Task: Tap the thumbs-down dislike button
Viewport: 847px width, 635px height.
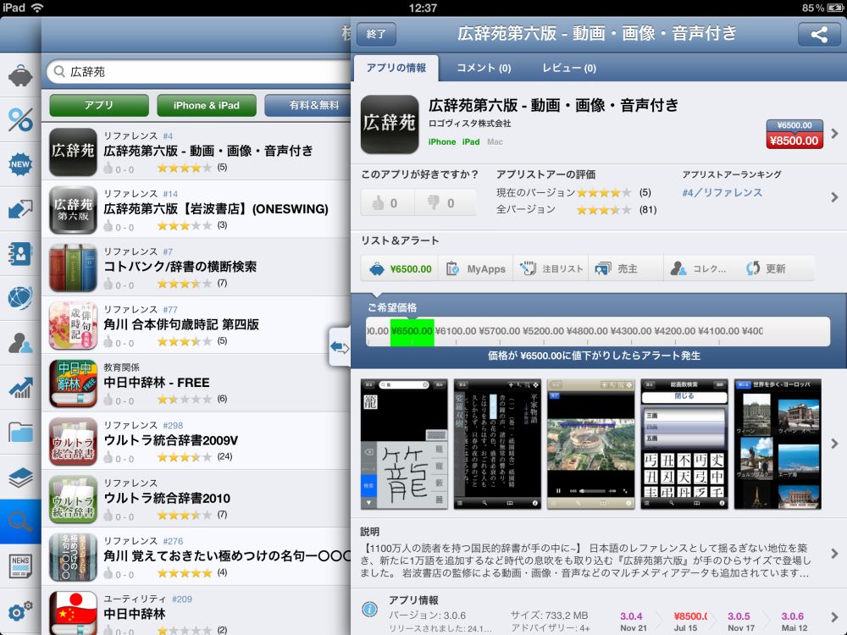Action: click(446, 203)
